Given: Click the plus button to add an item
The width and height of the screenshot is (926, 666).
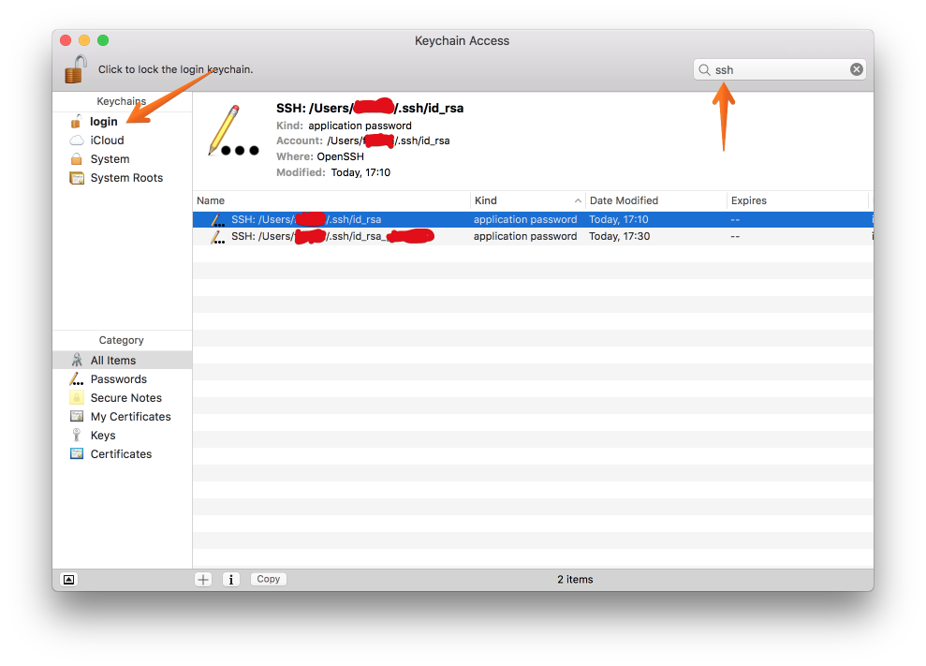Looking at the screenshot, I should coord(203,580).
